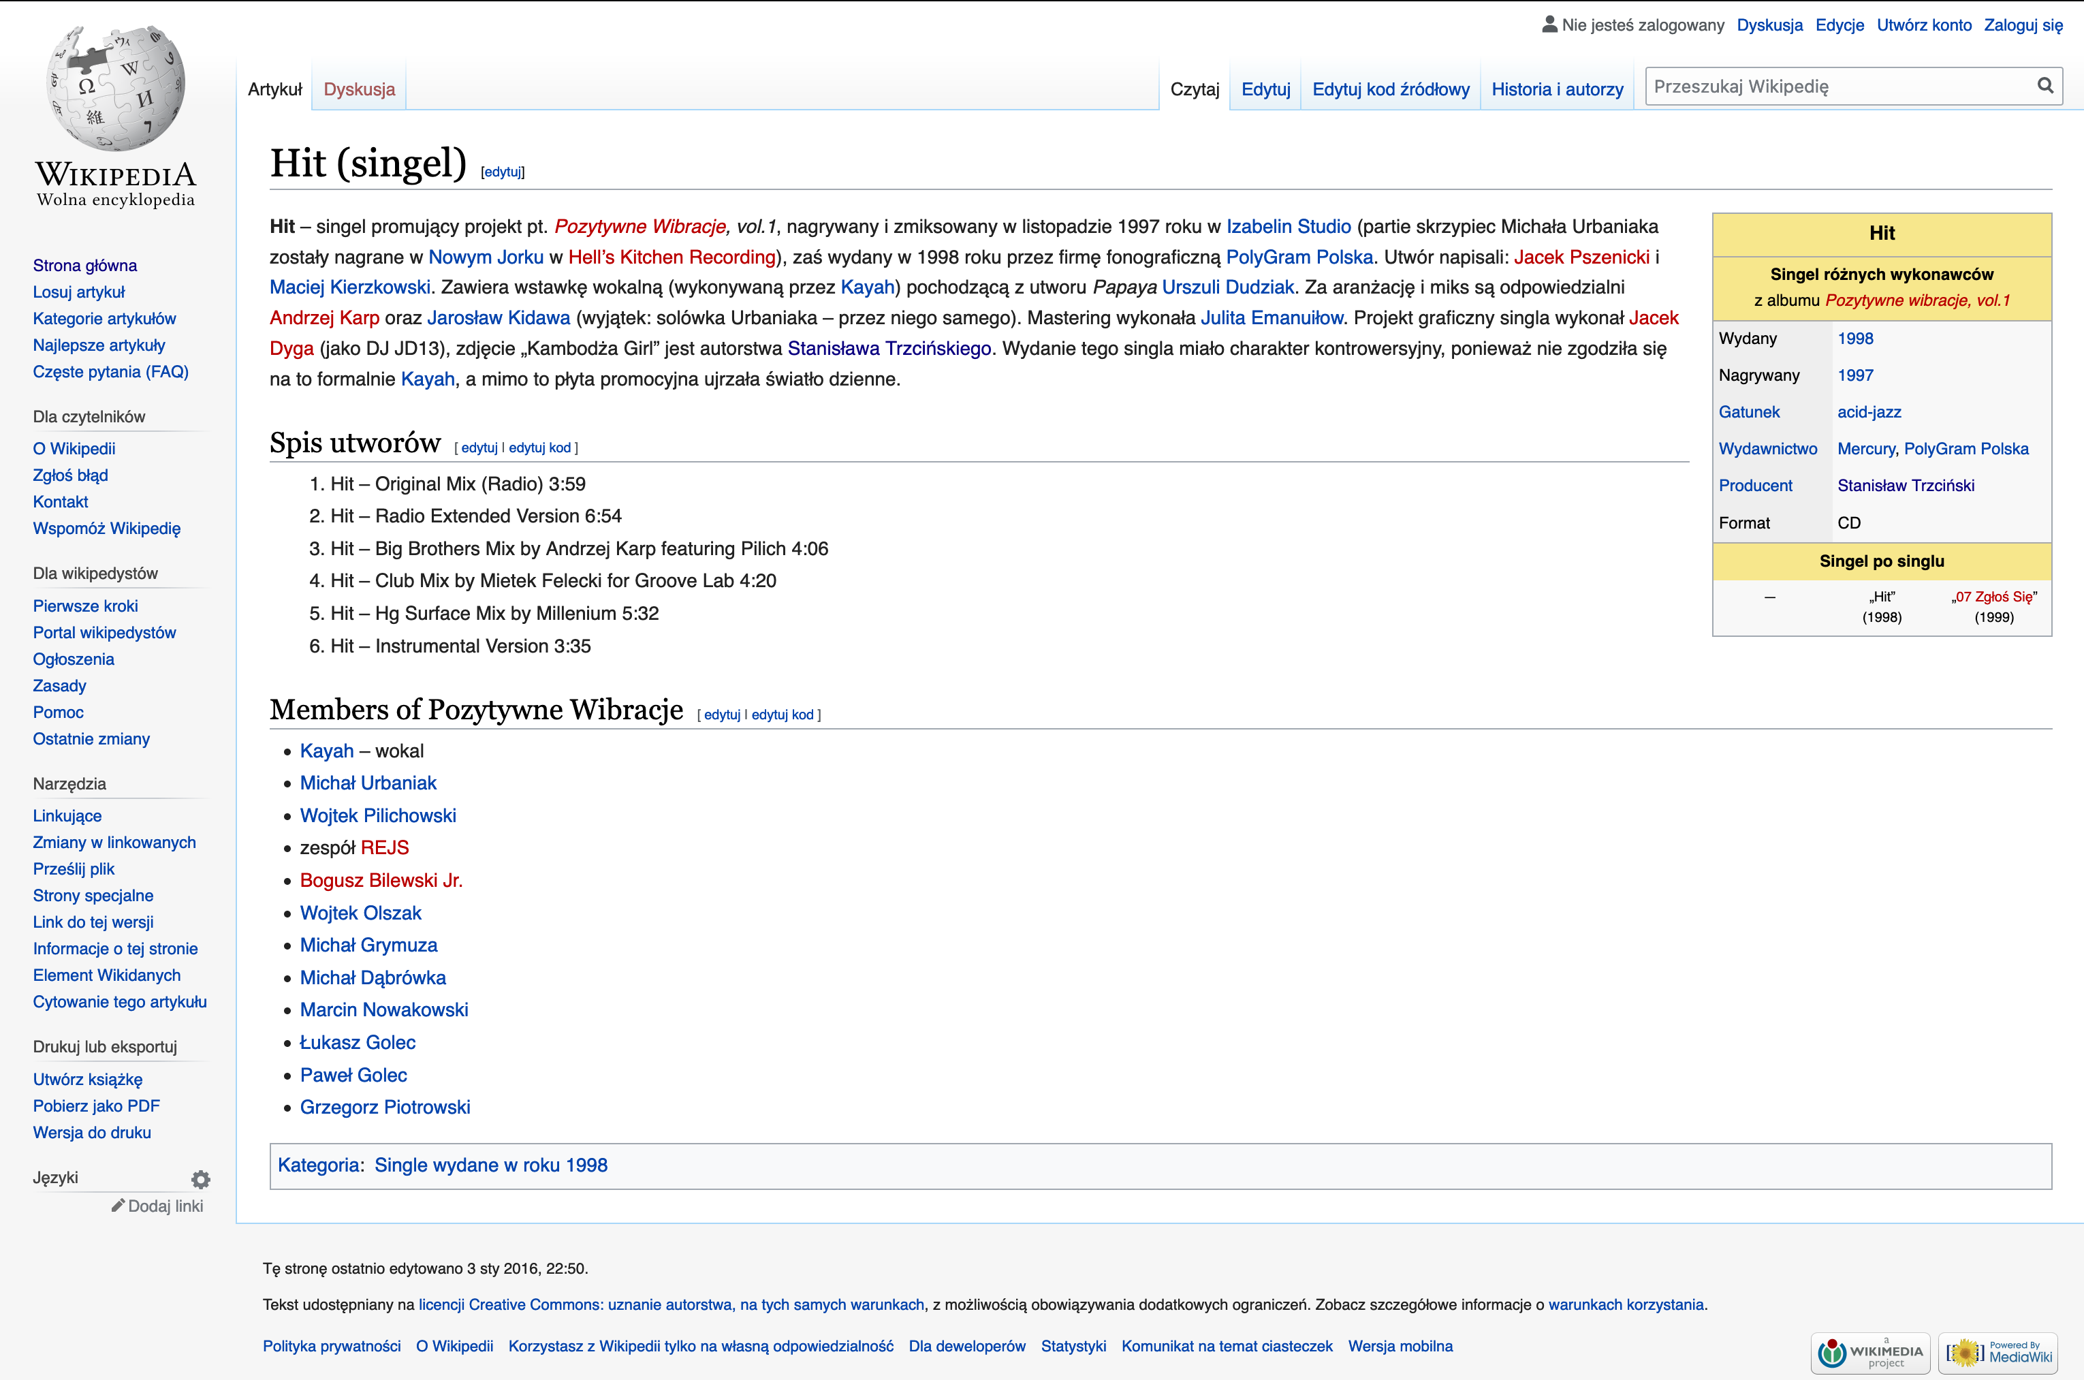Click the Powered by MediaWiki badge
This screenshot has height=1380, width=2084.
(x=1998, y=1353)
